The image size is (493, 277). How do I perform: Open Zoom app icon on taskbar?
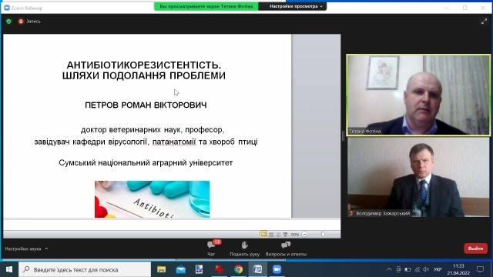277,269
